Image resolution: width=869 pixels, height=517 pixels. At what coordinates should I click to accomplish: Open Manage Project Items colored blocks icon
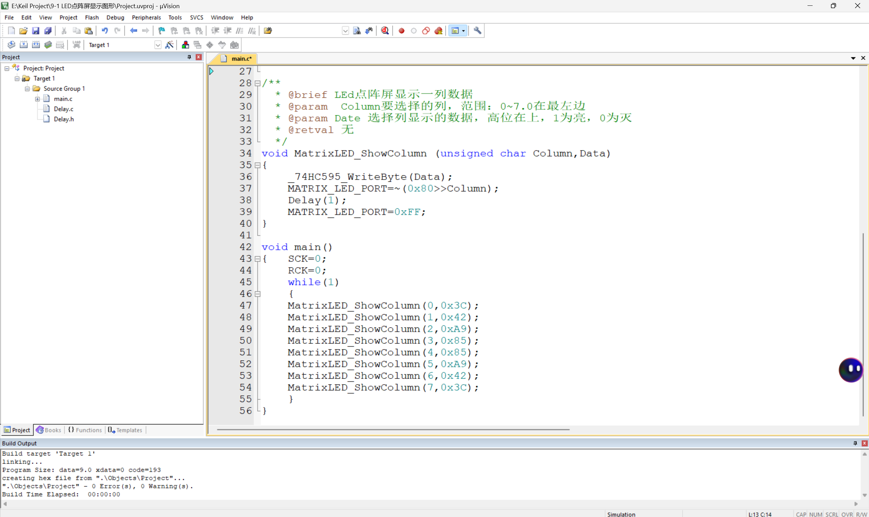click(185, 44)
